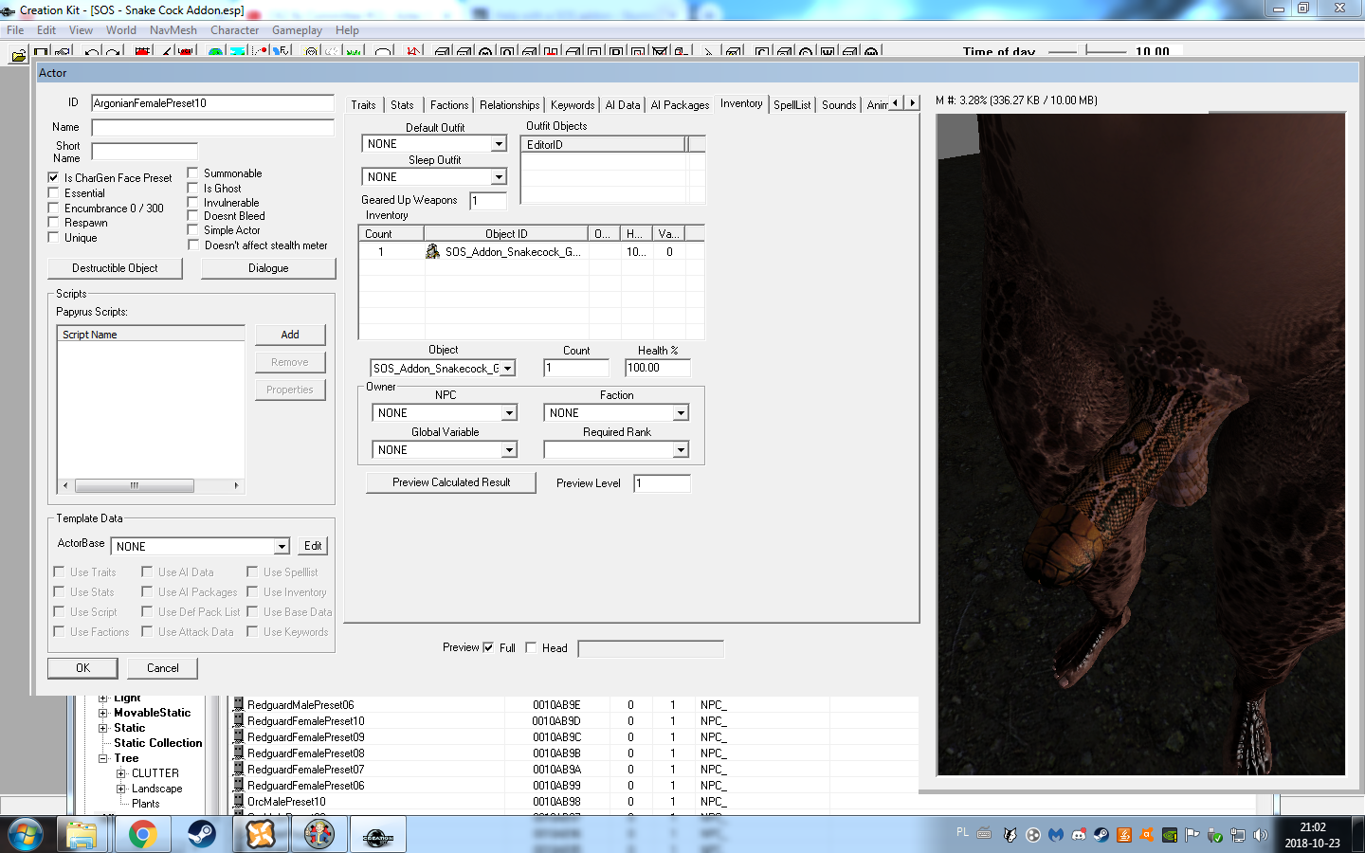Screen dimensions: 1365x853
Task: Switch to the SpellList tab
Action: (x=792, y=105)
